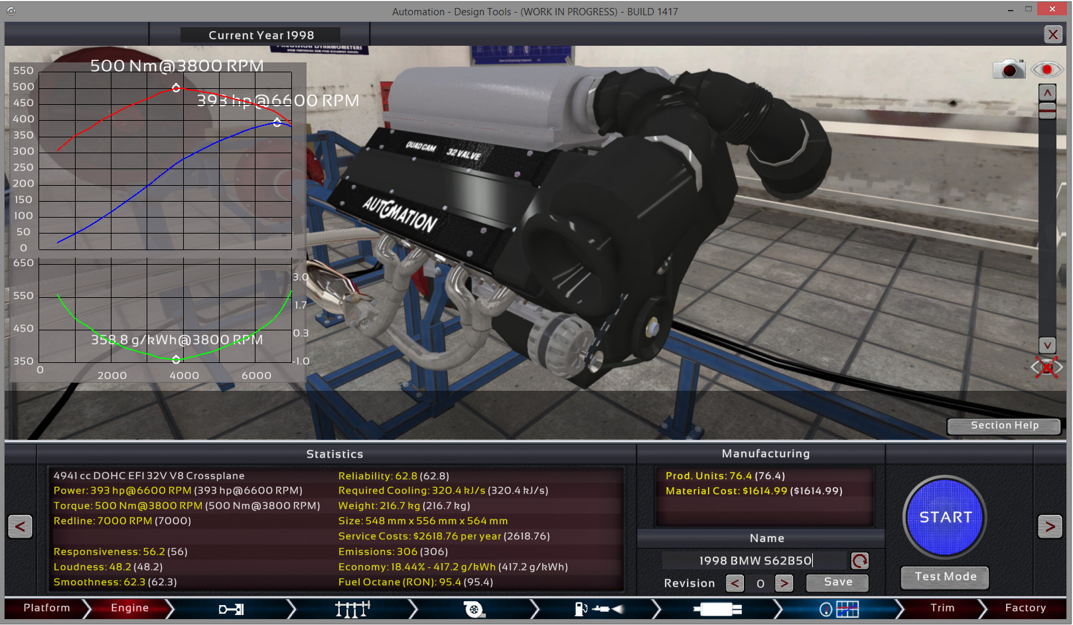Click the Current Year 1998 label
Screen dimensions: 1073x625
click(x=261, y=35)
